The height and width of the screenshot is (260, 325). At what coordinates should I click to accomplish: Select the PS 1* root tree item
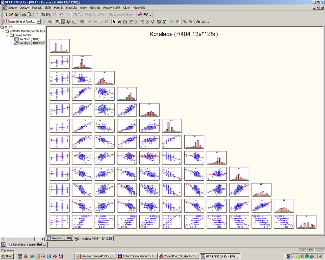click(x=9, y=27)
